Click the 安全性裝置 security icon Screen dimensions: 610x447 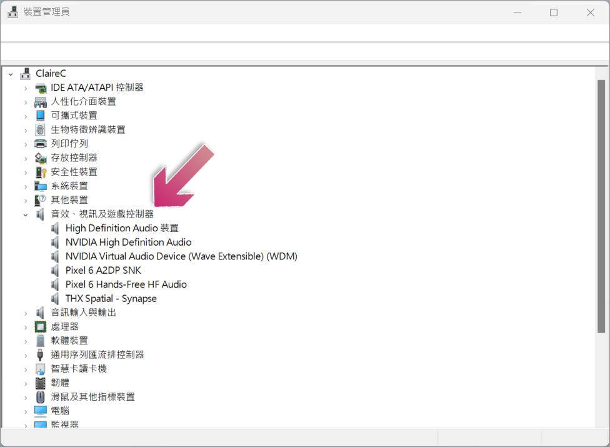click(41, 172)
